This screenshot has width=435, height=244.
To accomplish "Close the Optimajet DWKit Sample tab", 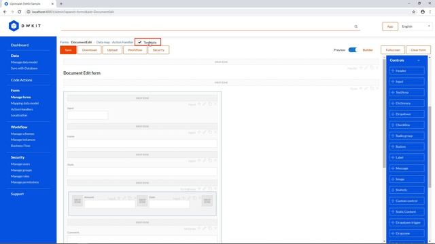I will 52,3.
